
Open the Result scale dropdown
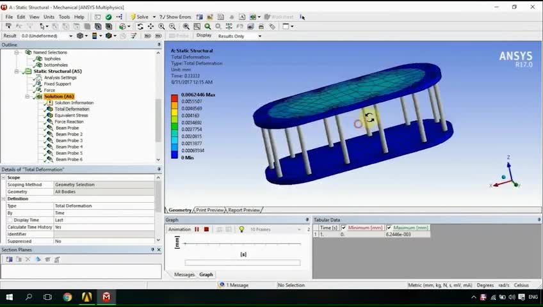(x=70, y=36)
